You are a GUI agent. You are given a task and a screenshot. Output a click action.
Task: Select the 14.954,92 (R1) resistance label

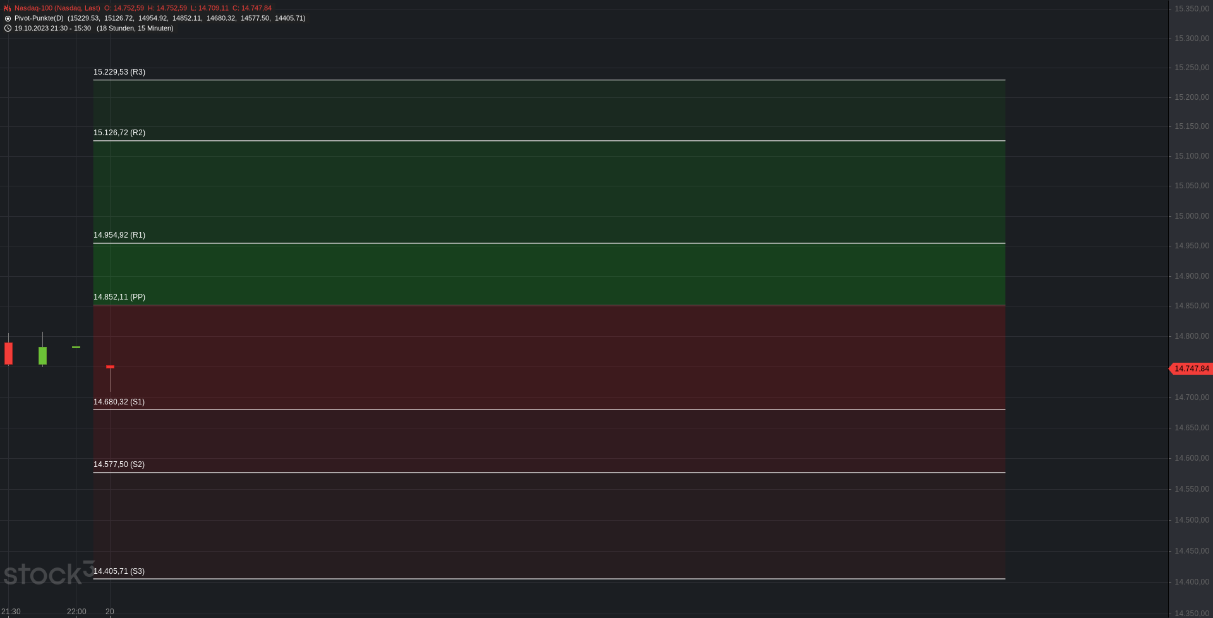tap(119, 235)
